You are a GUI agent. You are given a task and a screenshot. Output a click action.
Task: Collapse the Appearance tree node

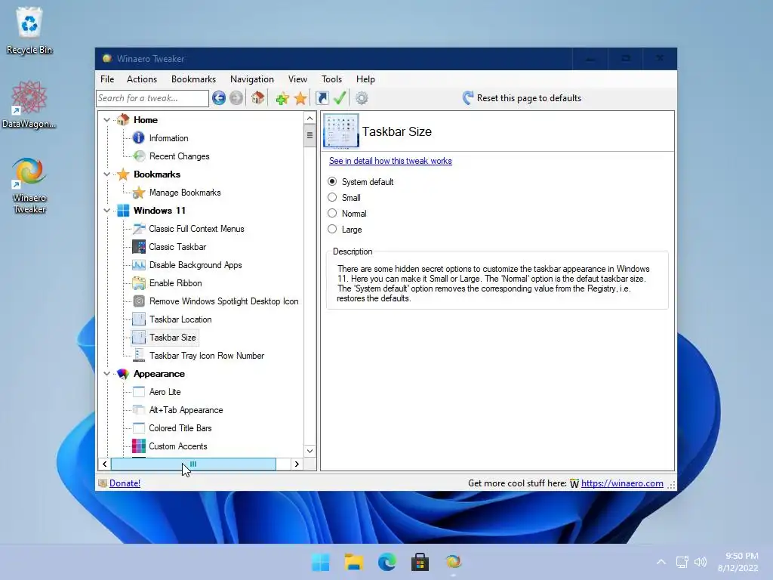pyautogui.click(x=107, y=374)
